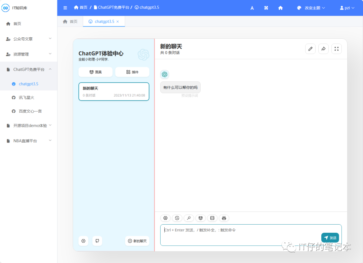Click the ChatGPT体验中心 heading
The image size is (363, 263).
pos(101,53)
